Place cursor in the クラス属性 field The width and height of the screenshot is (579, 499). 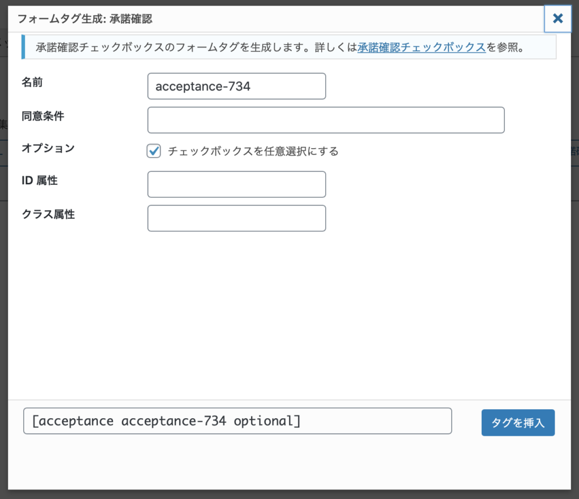236,218
